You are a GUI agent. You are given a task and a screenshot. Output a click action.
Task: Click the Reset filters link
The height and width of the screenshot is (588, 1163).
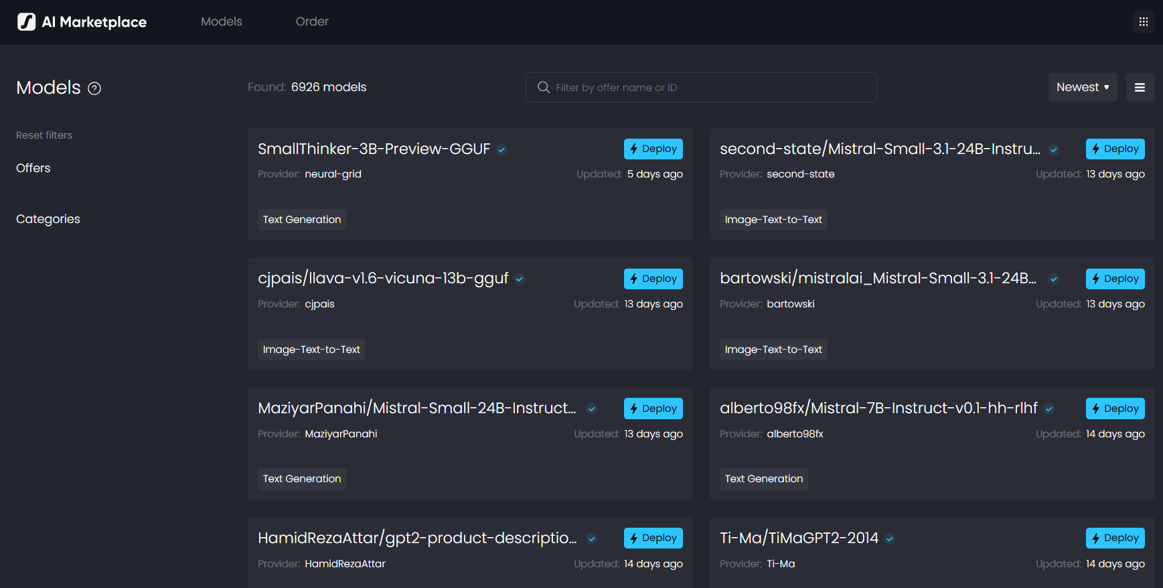coord(44,135)
